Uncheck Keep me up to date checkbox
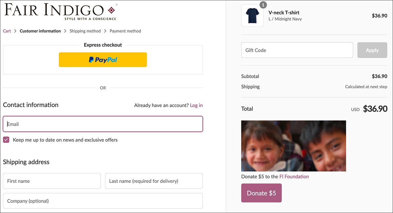Screen dimensions: 393x213 [6, 140]
